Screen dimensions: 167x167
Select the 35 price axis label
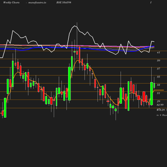click(158, 77)
